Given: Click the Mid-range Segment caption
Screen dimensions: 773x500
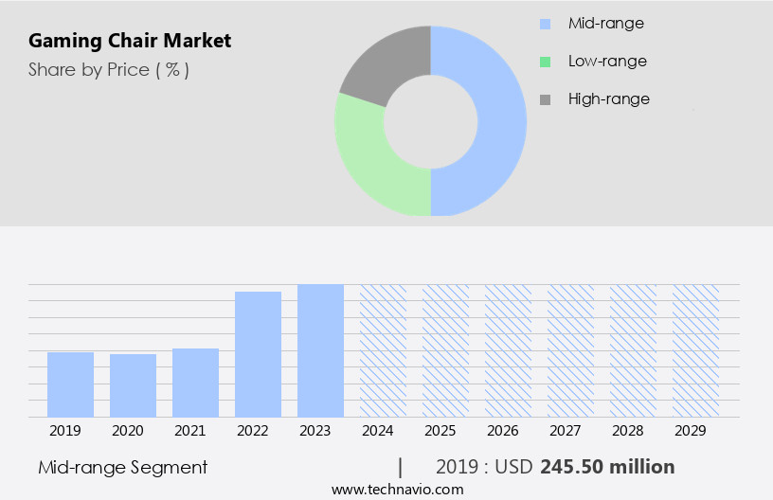Looking at the screenshot, I should click(123, 467).
